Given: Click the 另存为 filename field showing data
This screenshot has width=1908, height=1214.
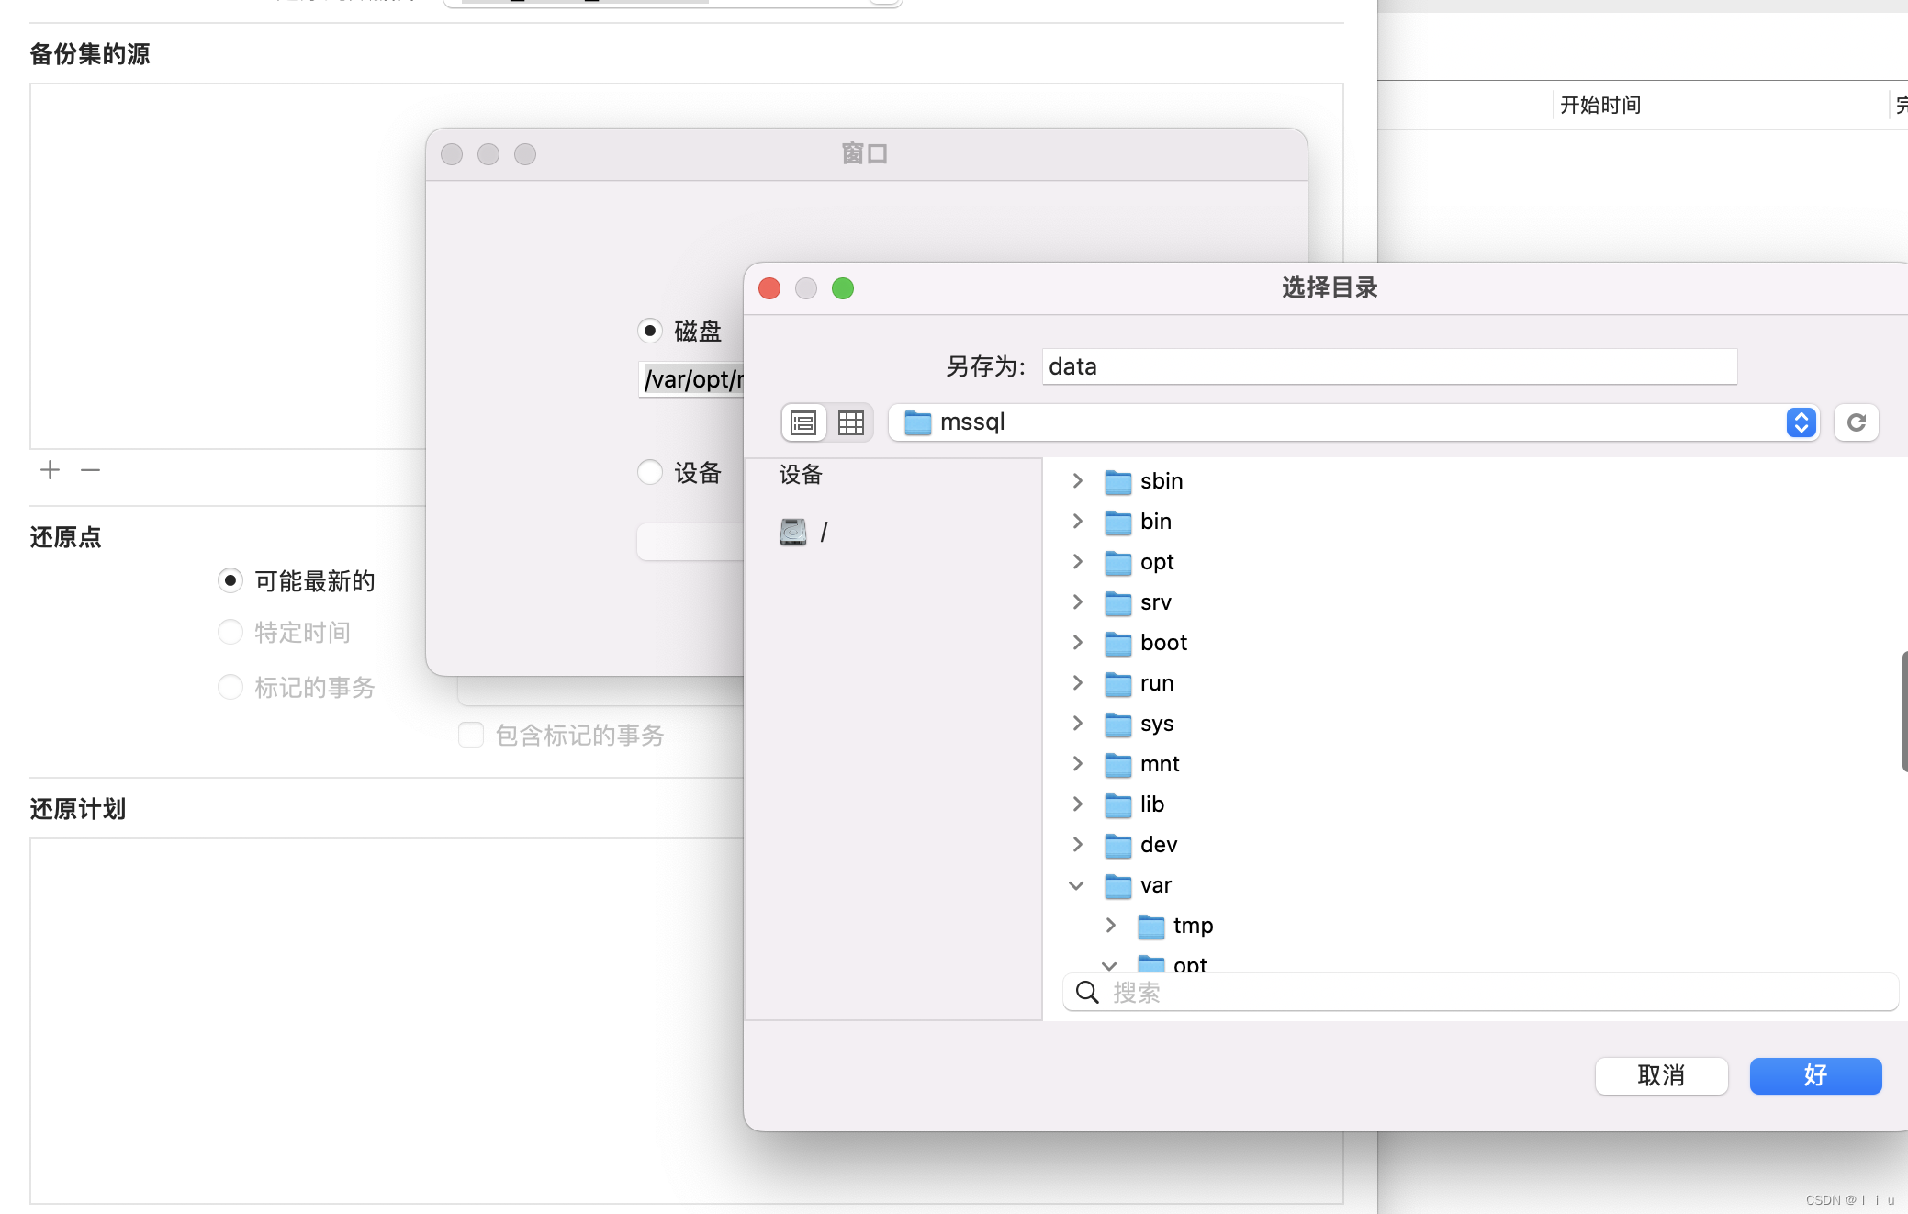Looking at the screenshot, I should pyautogui.click(x=1386, y=366).
